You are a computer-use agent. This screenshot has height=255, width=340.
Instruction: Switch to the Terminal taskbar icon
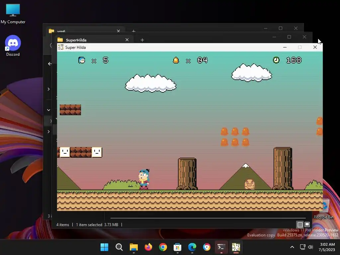pos(221,247)
